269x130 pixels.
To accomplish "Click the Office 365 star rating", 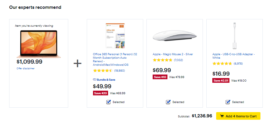I will (103, 70).
